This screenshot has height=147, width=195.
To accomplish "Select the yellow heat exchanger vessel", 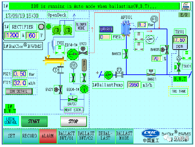I will (x=55, y=60).
